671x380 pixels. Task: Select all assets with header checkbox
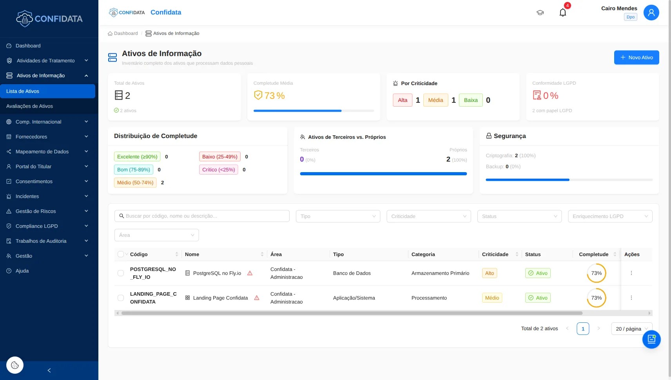click(x=120, y=254)
